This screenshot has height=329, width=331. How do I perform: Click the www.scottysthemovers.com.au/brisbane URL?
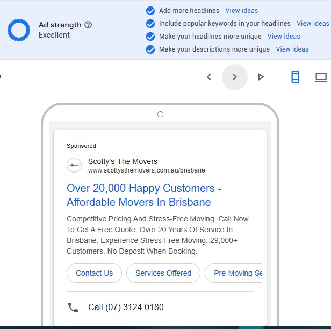pyautogui.click(x=147, y=170)
